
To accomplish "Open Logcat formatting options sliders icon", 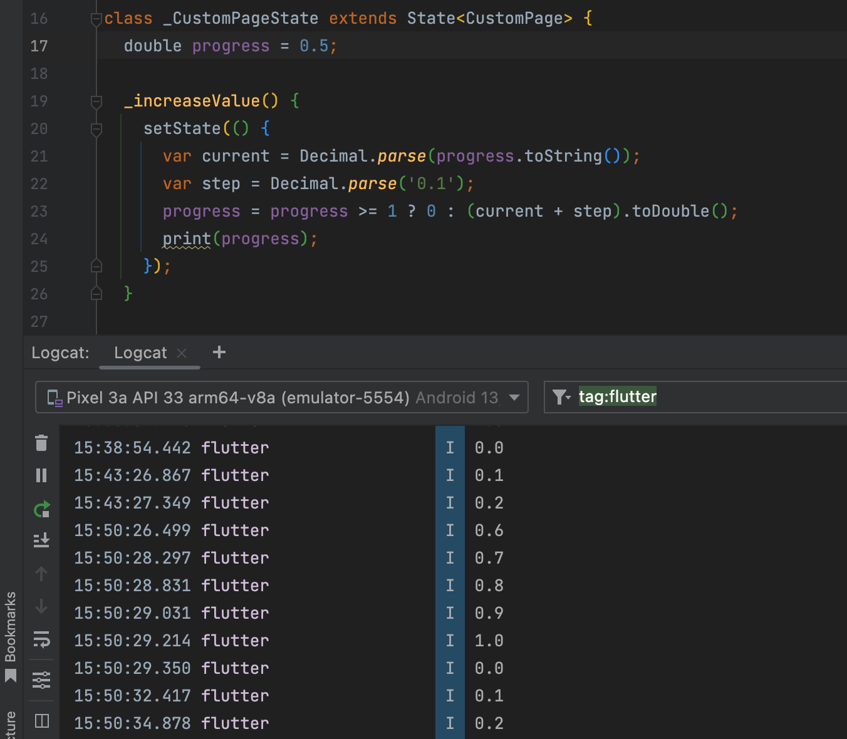I will [41, 680].
